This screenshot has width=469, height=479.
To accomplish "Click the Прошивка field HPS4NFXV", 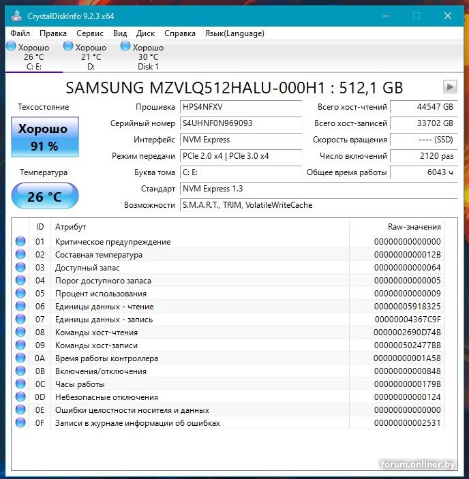I will pos(241,107).
